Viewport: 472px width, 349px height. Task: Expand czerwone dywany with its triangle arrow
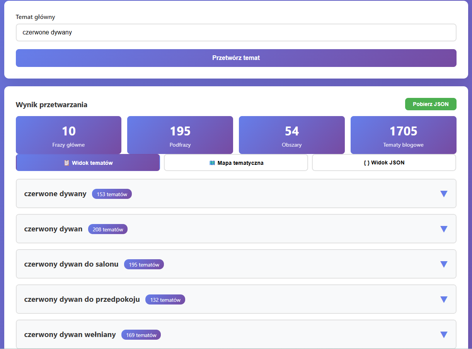pos(443,194)
